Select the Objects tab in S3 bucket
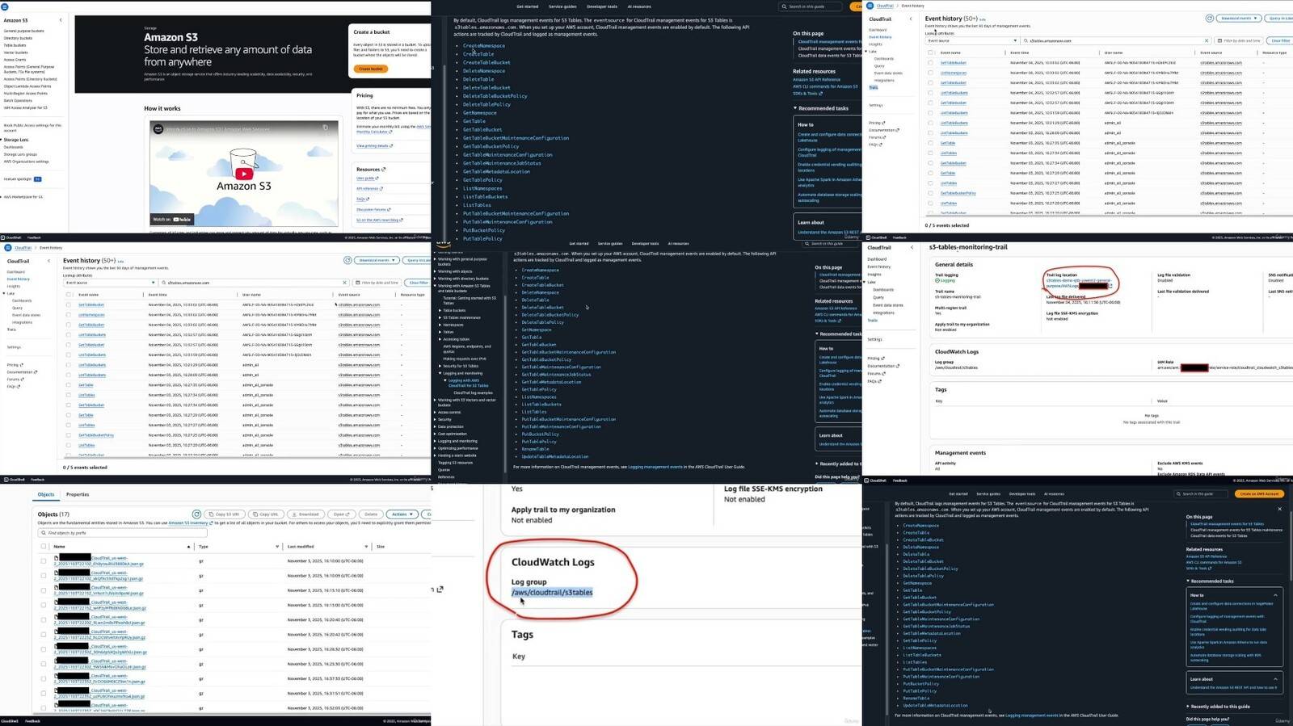The width and height of the screenshot is (1293, 726). (x=46, y=494)
